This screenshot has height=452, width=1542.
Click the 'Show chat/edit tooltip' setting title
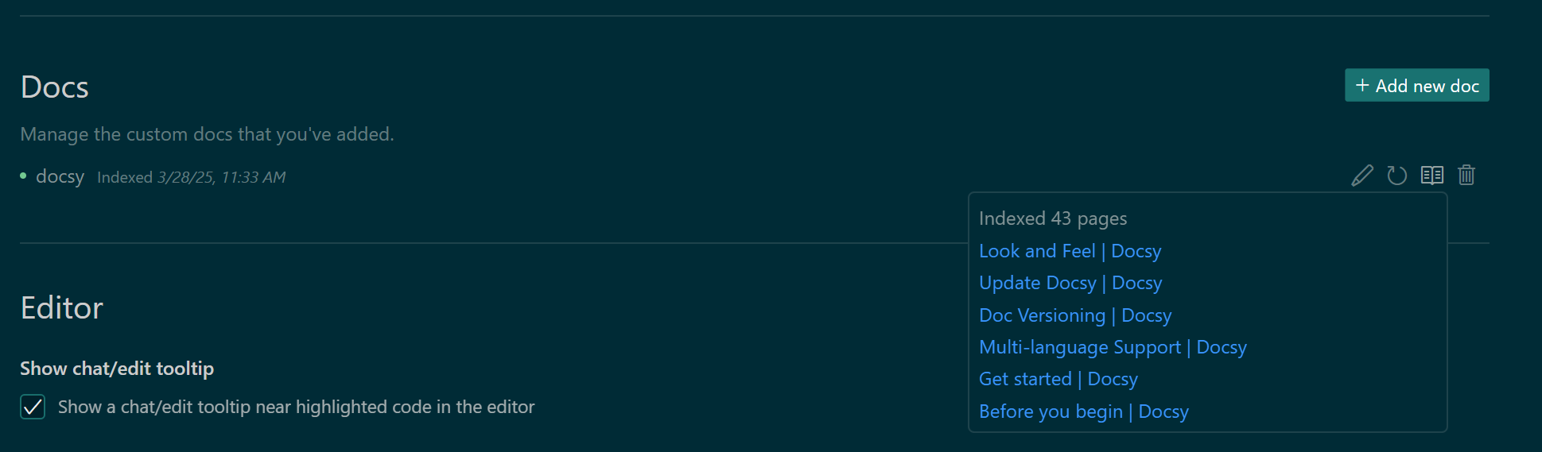[x=117, y=369]
